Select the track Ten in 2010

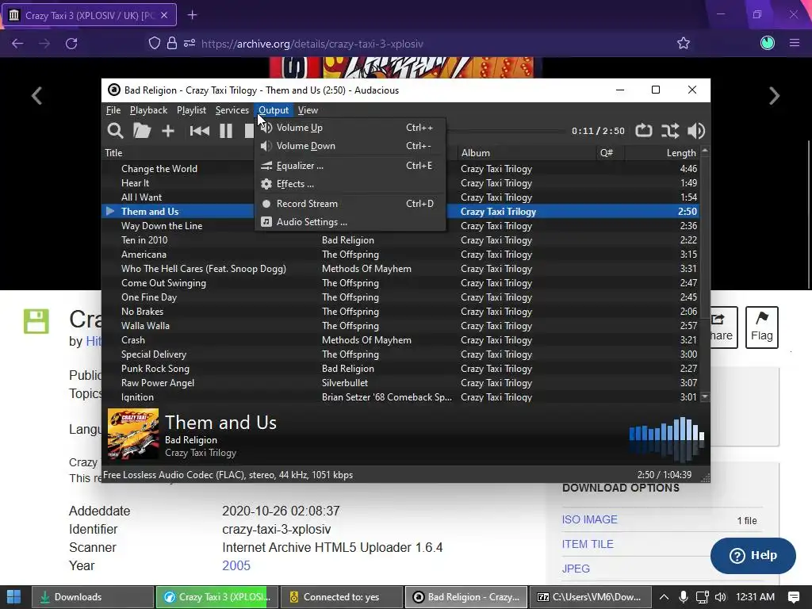point(144,240)
